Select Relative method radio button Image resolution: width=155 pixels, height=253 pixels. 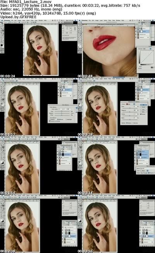click(x=127, y=123)
